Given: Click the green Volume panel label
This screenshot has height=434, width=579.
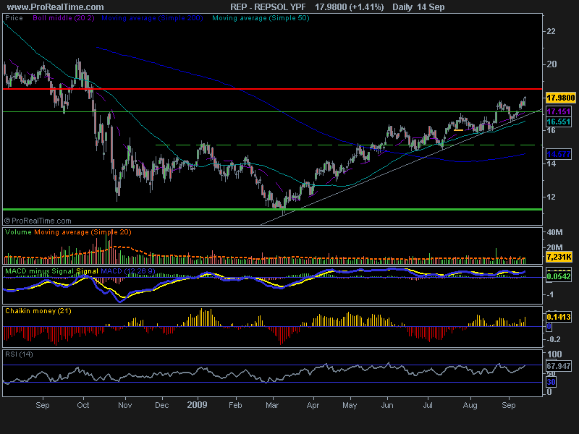Looking at the screenshot, I should 18,232.
